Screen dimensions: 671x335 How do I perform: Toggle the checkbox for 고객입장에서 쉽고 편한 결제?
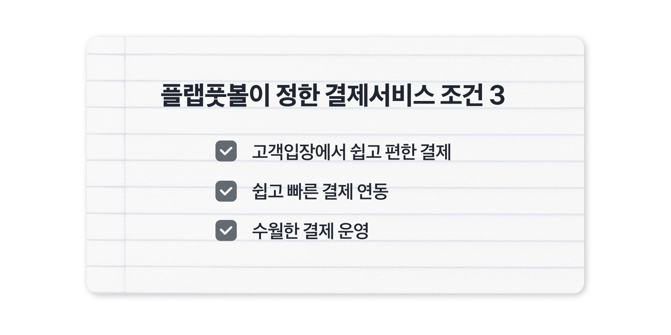coord(226,151)
